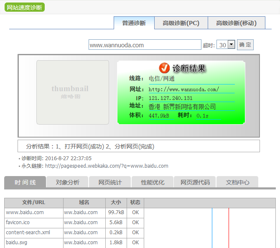Click the 文件/URL column header
The height and width of the screenshot is (248, 280).
(x=34, y=202)
